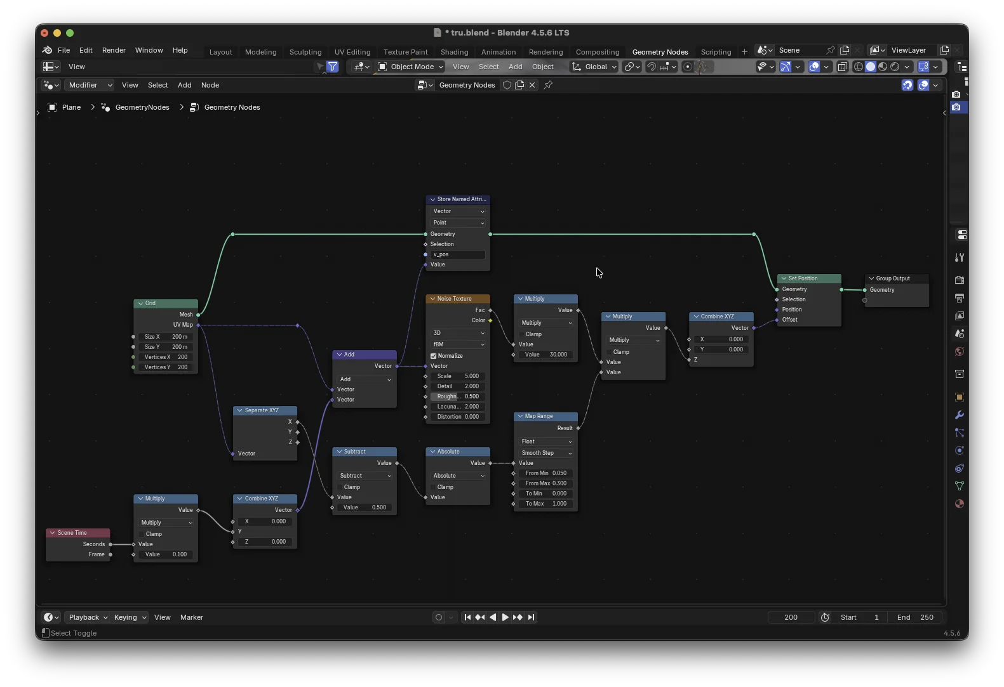1004x687 pixels.
Task: Disable Normalize on the Noise Texture node
Action: pyautogui.click(x=434, y=356)
